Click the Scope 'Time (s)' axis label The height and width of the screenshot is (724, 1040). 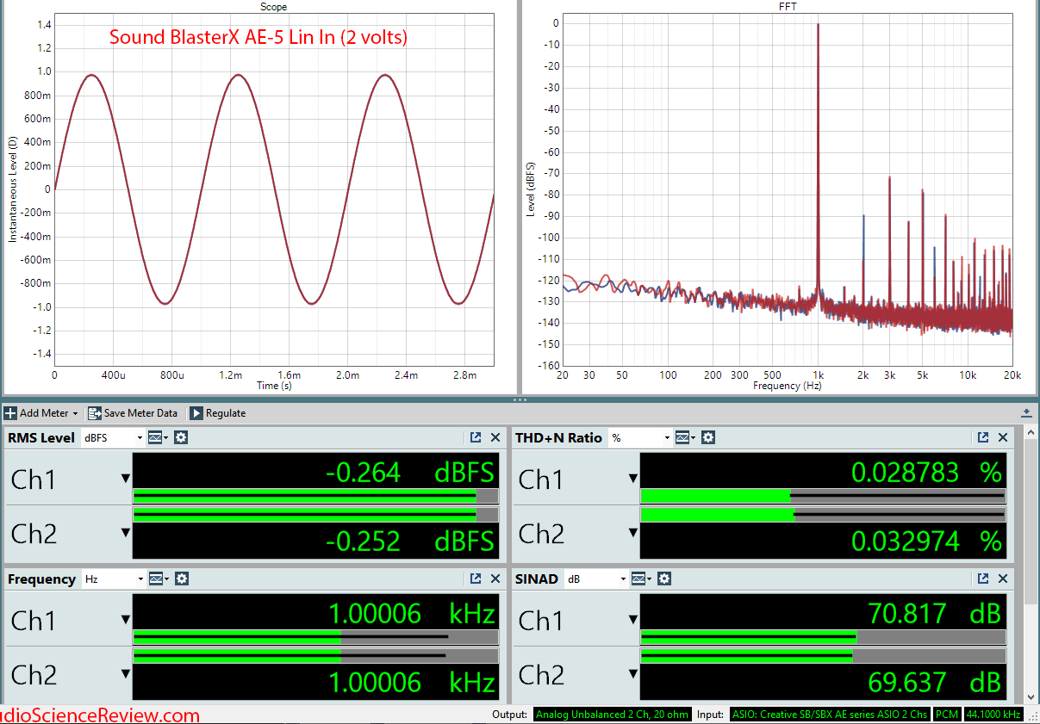tap(274, 386)
